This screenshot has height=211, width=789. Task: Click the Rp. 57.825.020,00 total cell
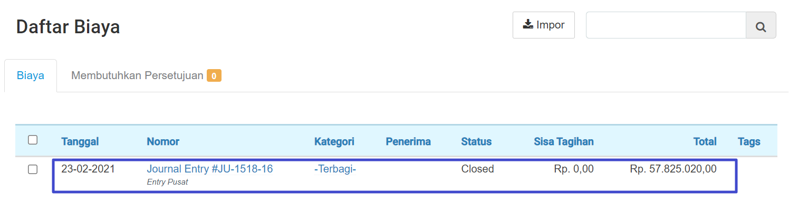(x=673, y=169)
